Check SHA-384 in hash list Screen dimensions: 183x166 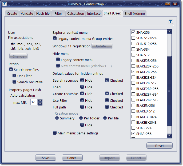(133, 49)
